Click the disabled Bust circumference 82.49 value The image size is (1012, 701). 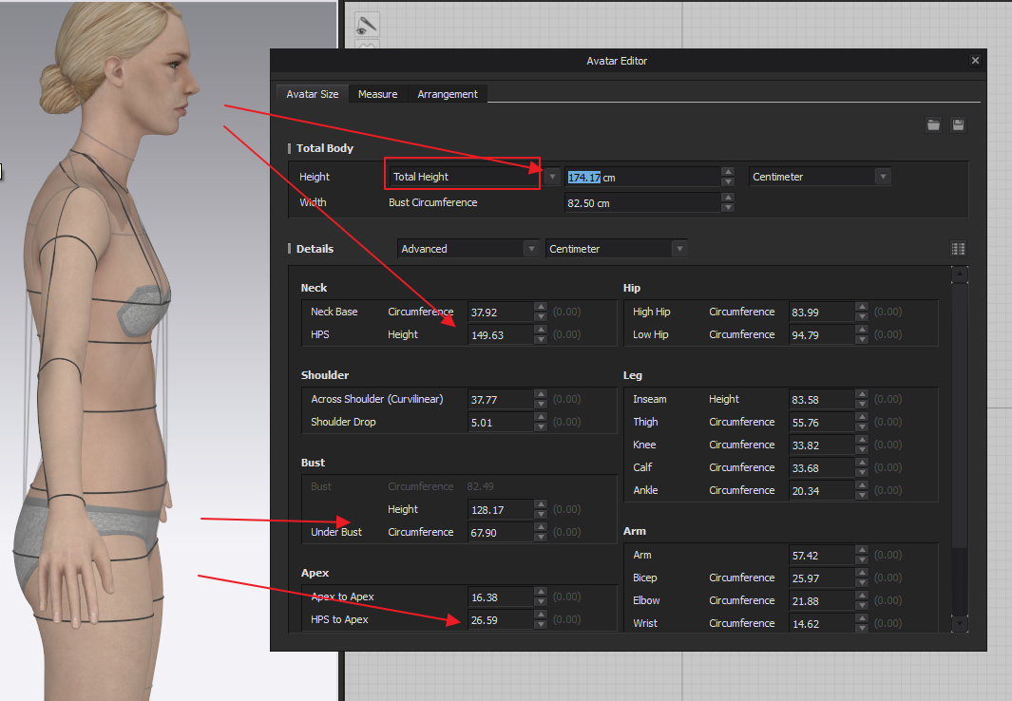[x=480, y=486]
